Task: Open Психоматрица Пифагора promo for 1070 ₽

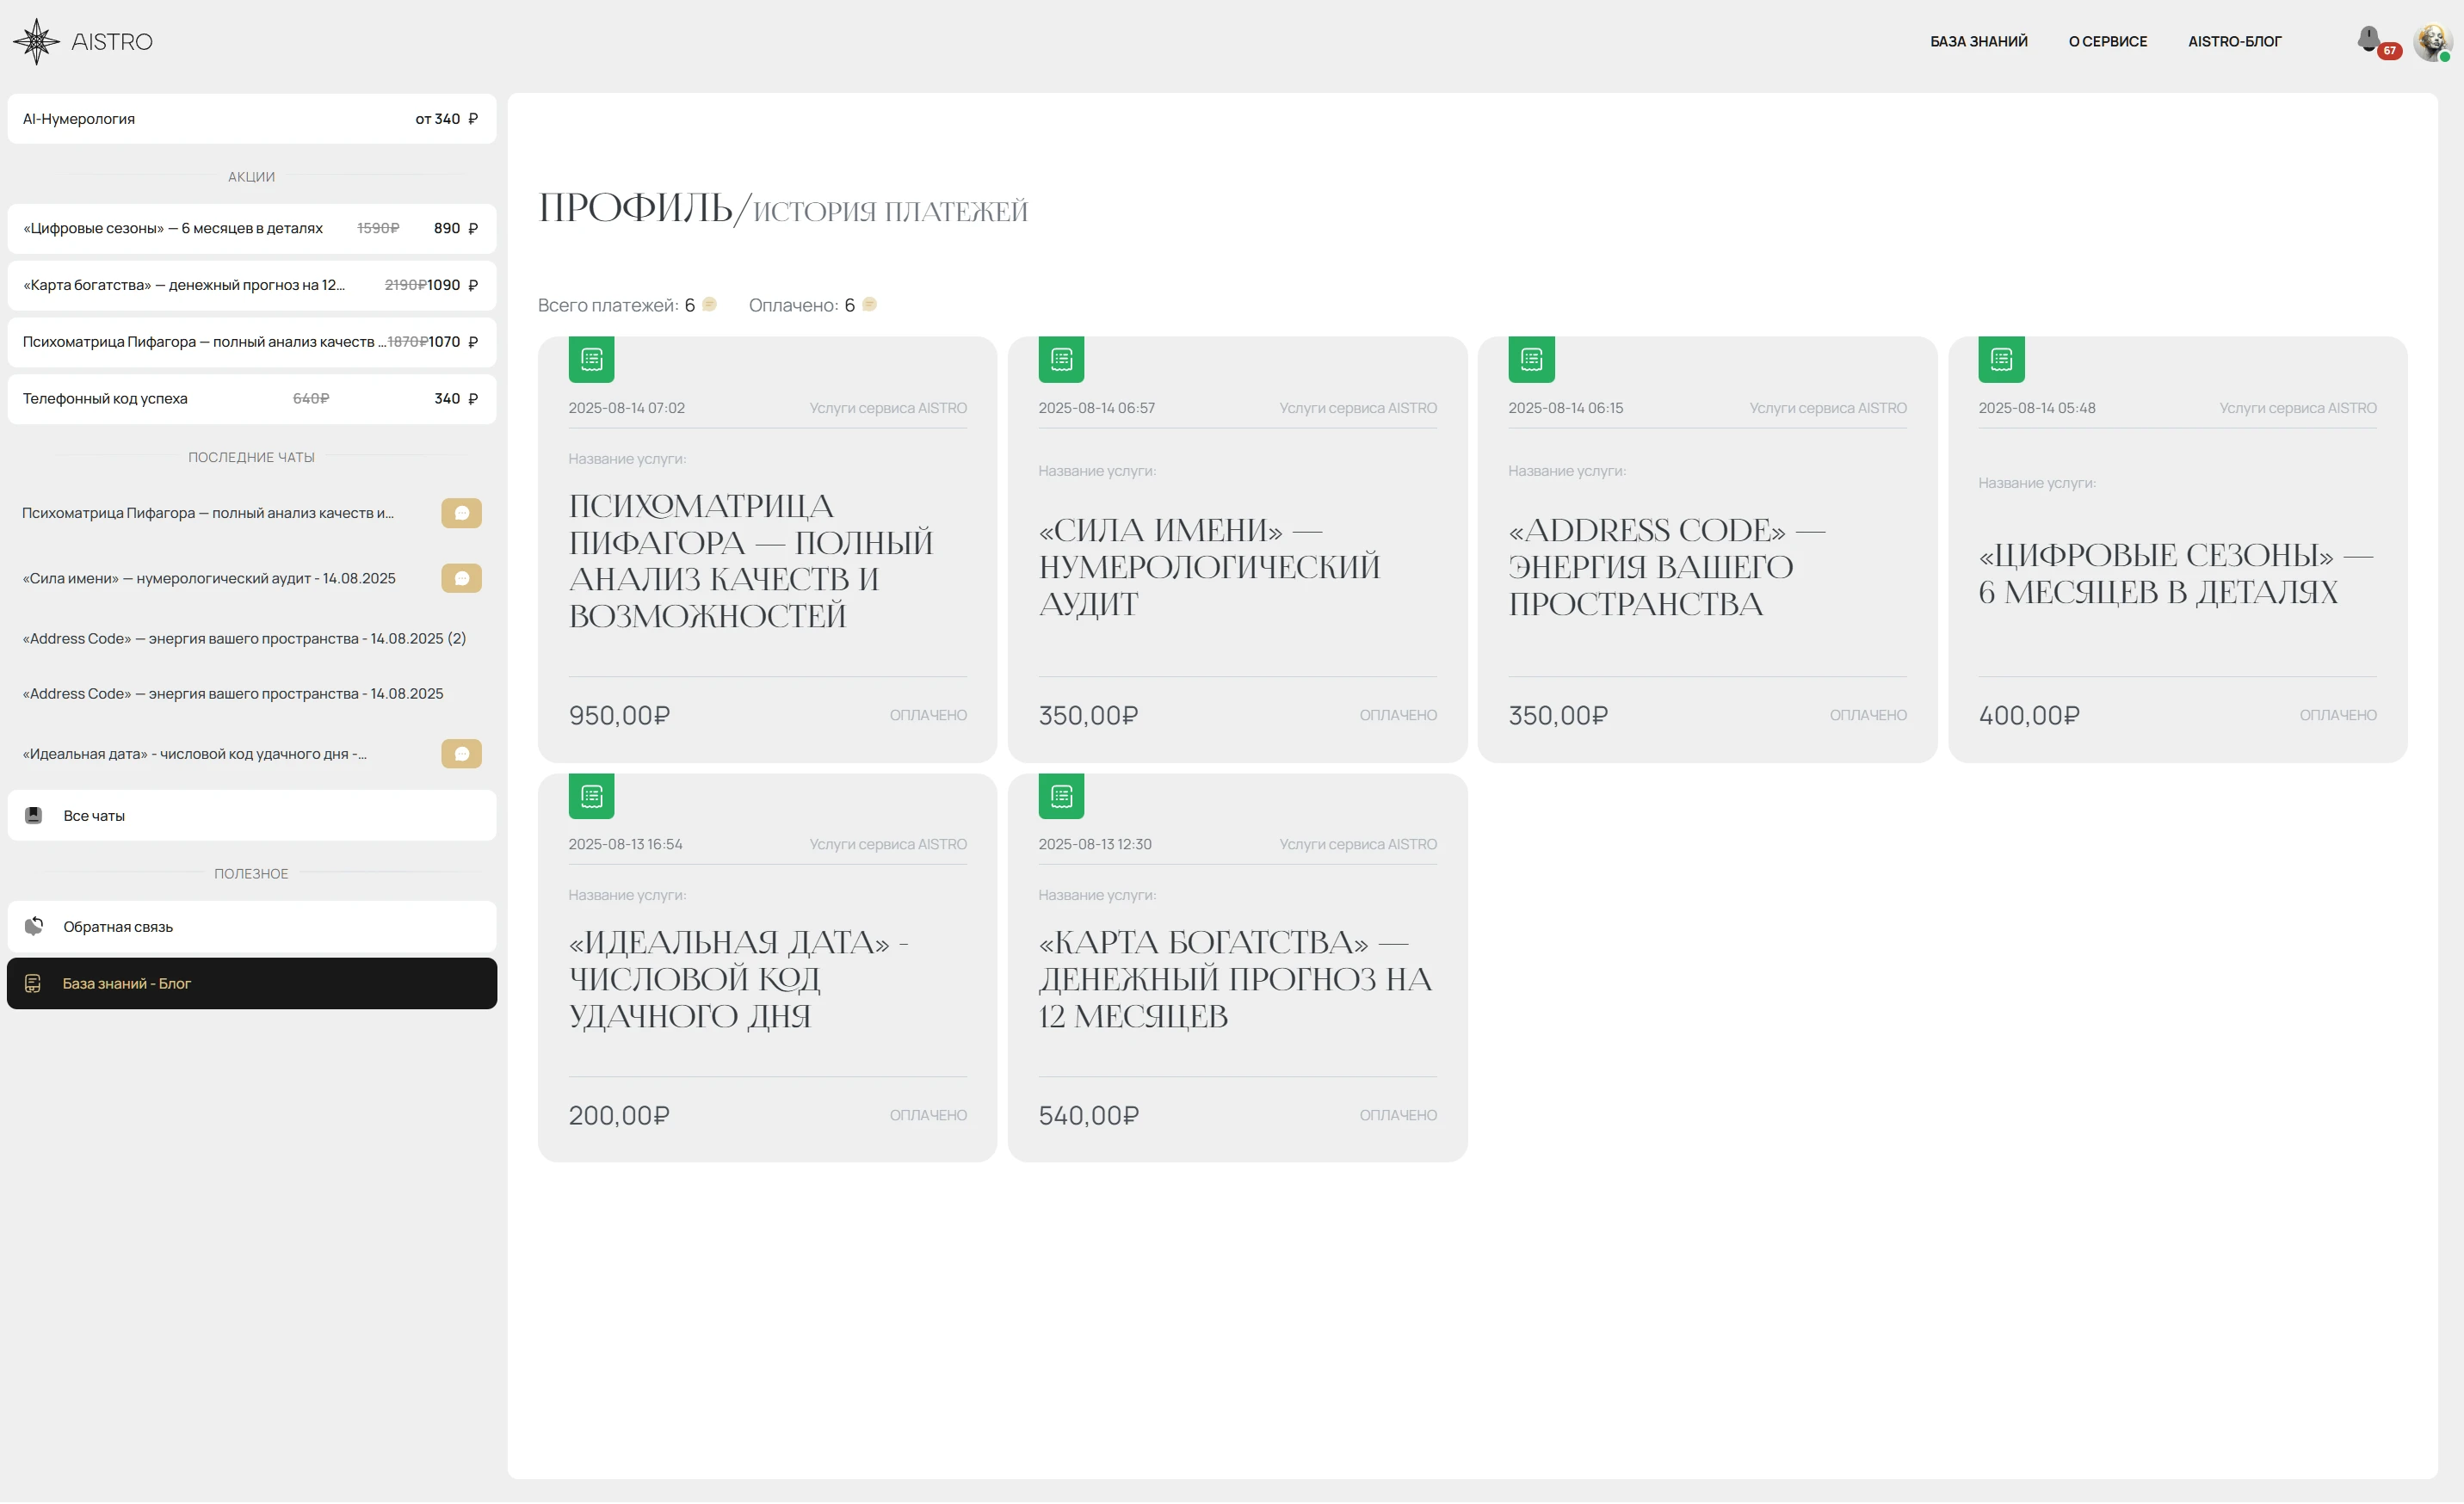Action: (x=251, y=342)
